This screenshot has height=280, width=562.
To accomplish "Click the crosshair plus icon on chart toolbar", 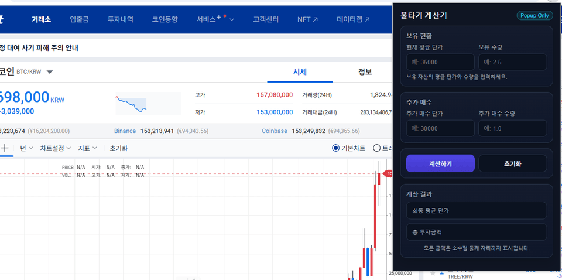I will click(x=5, y=148).
